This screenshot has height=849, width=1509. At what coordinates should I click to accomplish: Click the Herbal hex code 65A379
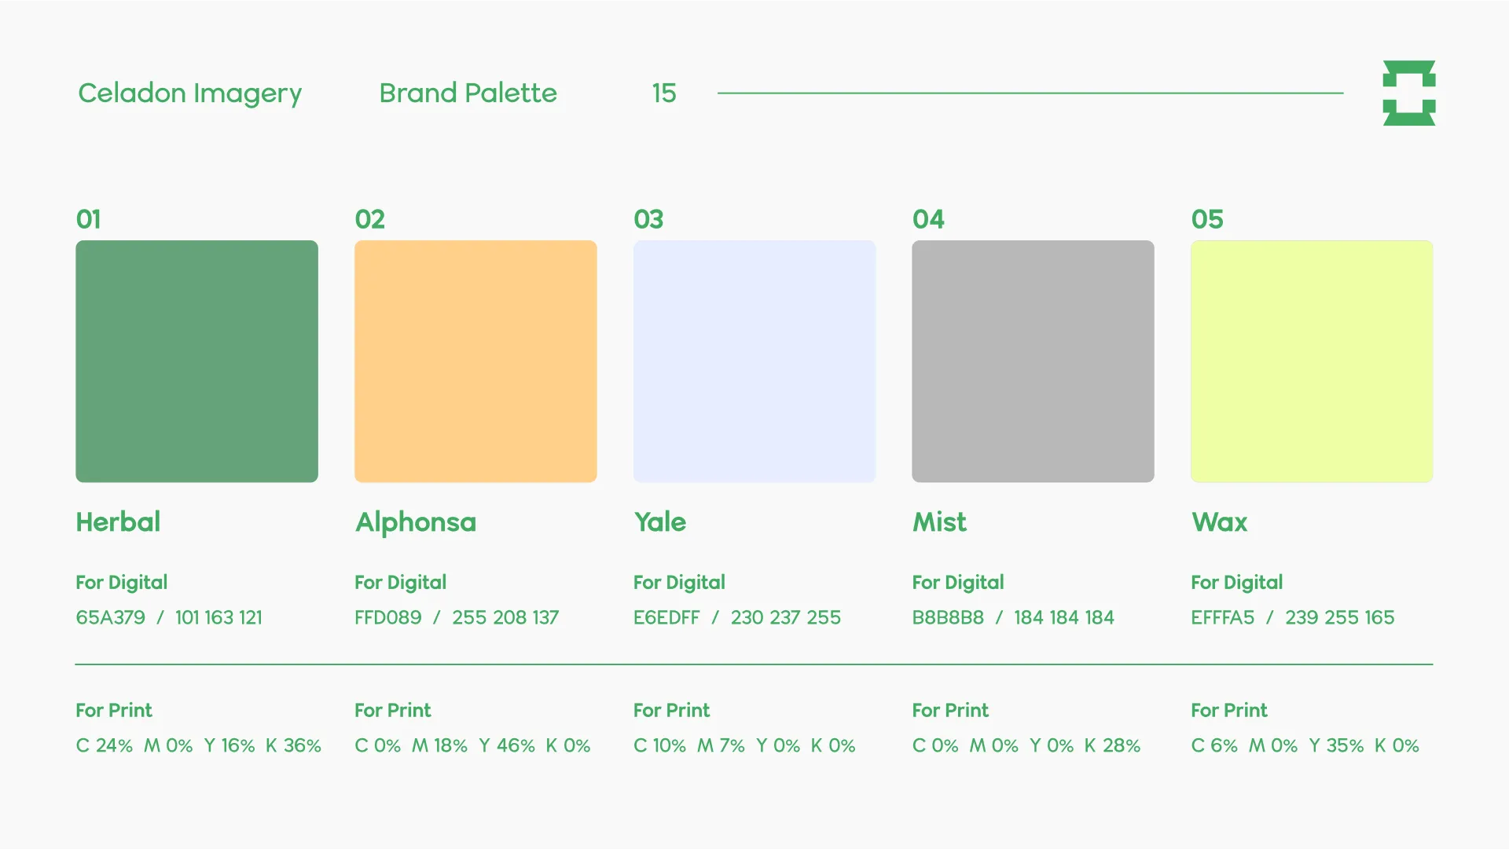click(x=111, y=617)
